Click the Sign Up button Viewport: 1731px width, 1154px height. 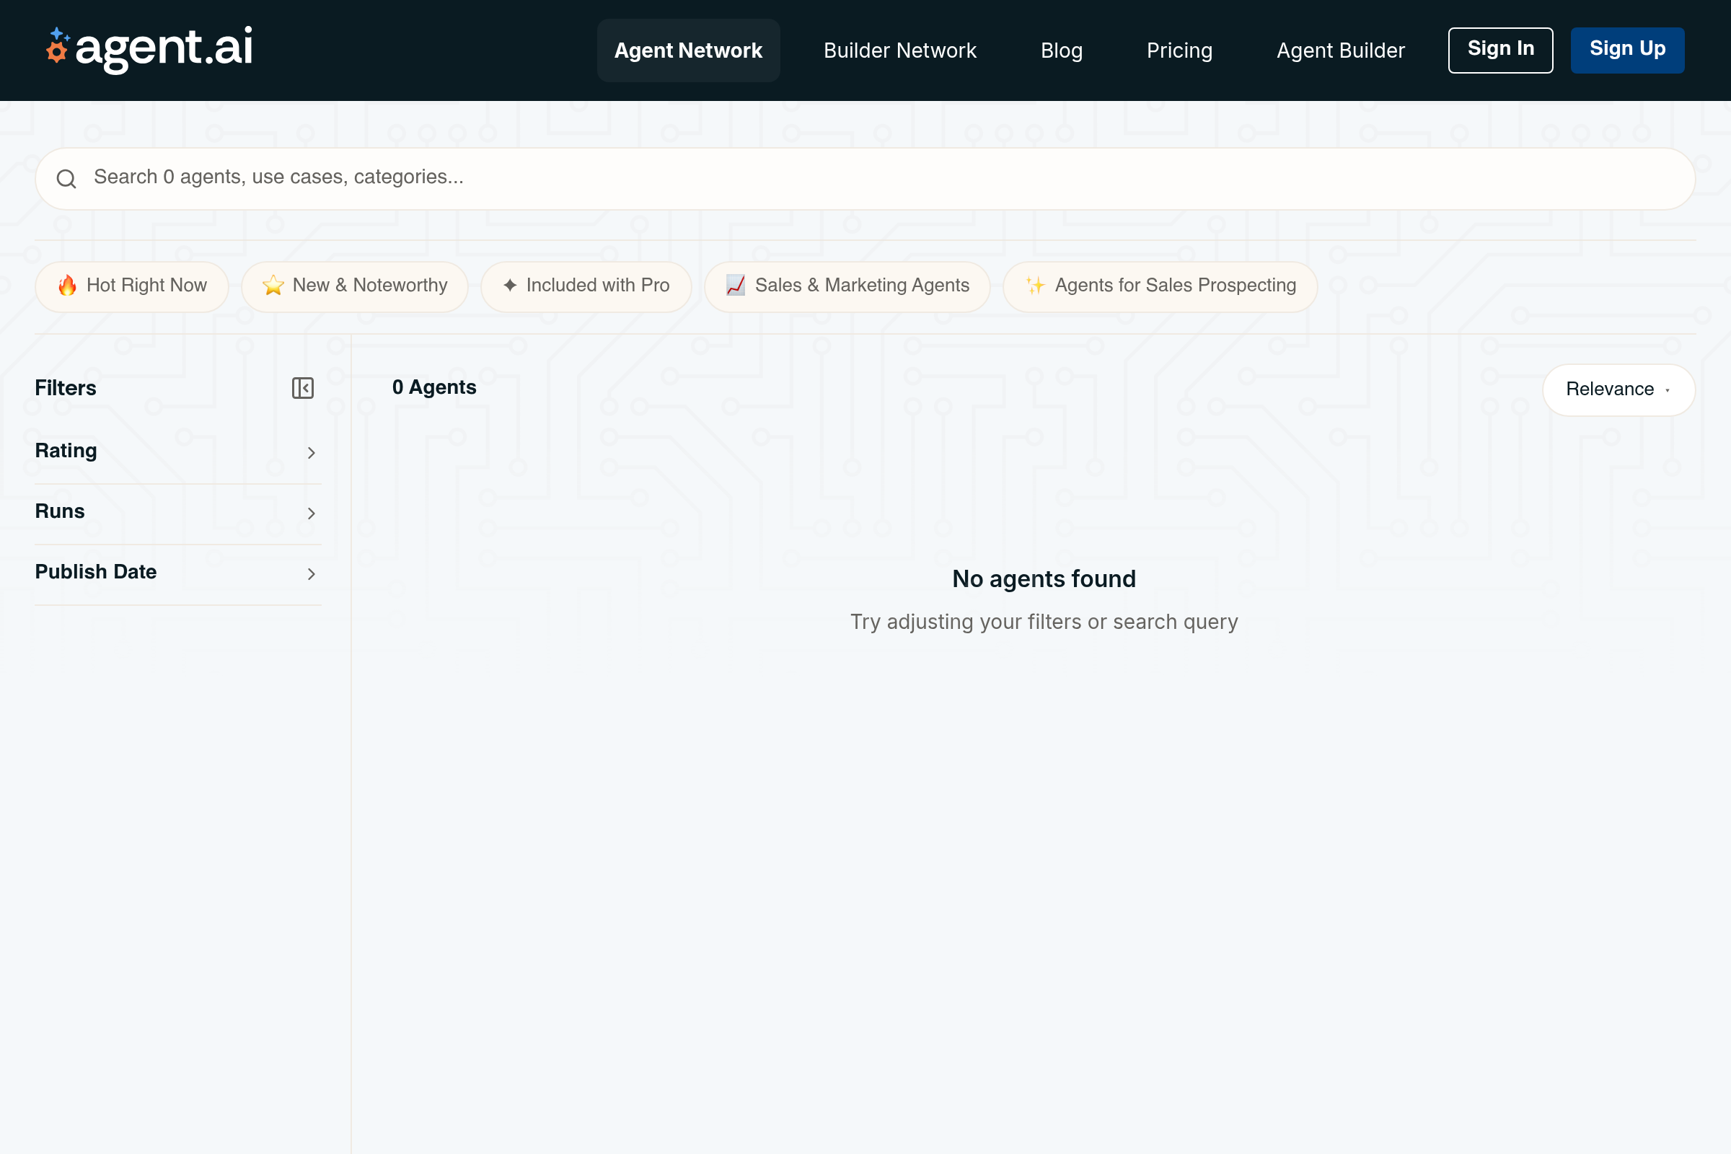pyautogui.click(x=1627, y=50)
